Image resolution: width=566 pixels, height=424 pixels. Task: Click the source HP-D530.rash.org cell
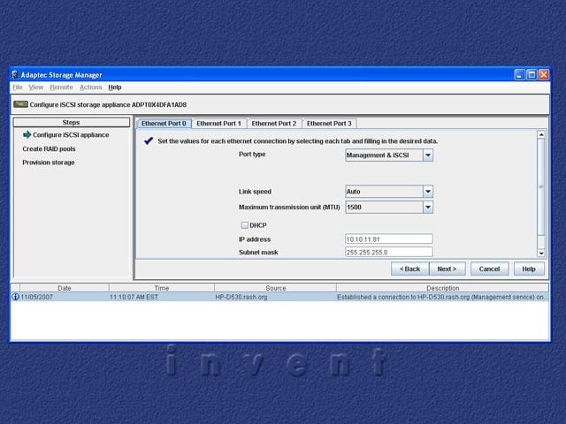[241, 297]
